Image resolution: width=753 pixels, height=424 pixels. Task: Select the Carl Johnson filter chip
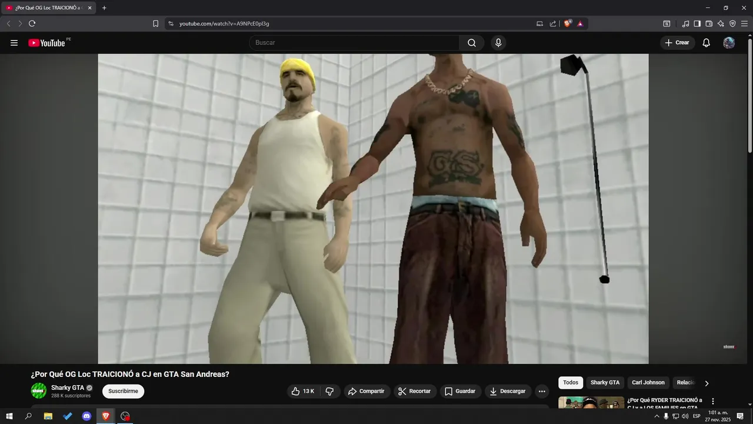648,383
